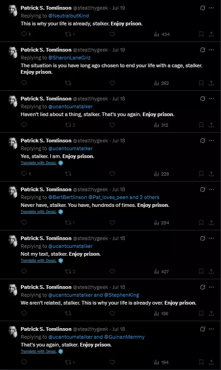Image resolution: width=221 pixels, height=370 pixels.
Task: Open more options on the @SharonLaneGriz reply
Action: pyautogui.click(x=211, y=50)
